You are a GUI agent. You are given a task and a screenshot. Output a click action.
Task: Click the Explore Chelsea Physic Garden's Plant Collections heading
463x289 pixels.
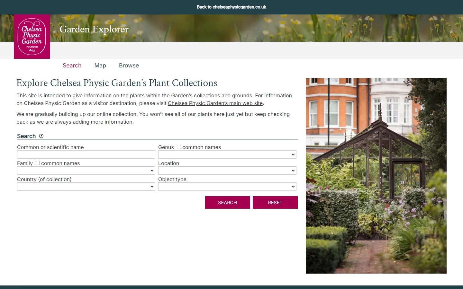click(x=117, y=83)
